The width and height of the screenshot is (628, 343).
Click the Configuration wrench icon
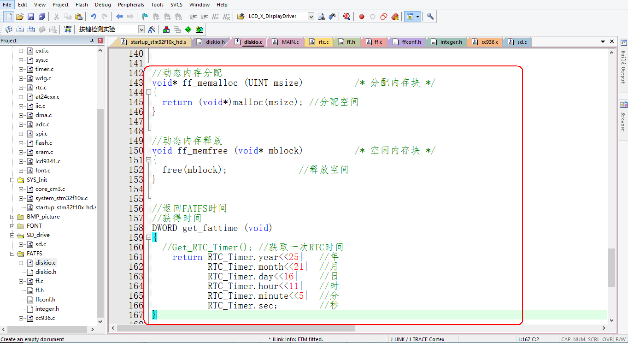430,17
